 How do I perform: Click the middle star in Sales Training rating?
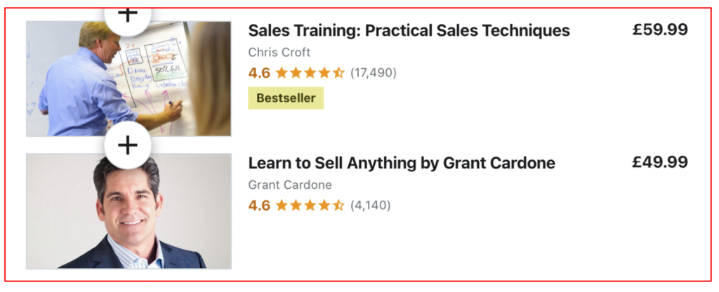coord(310,72)
